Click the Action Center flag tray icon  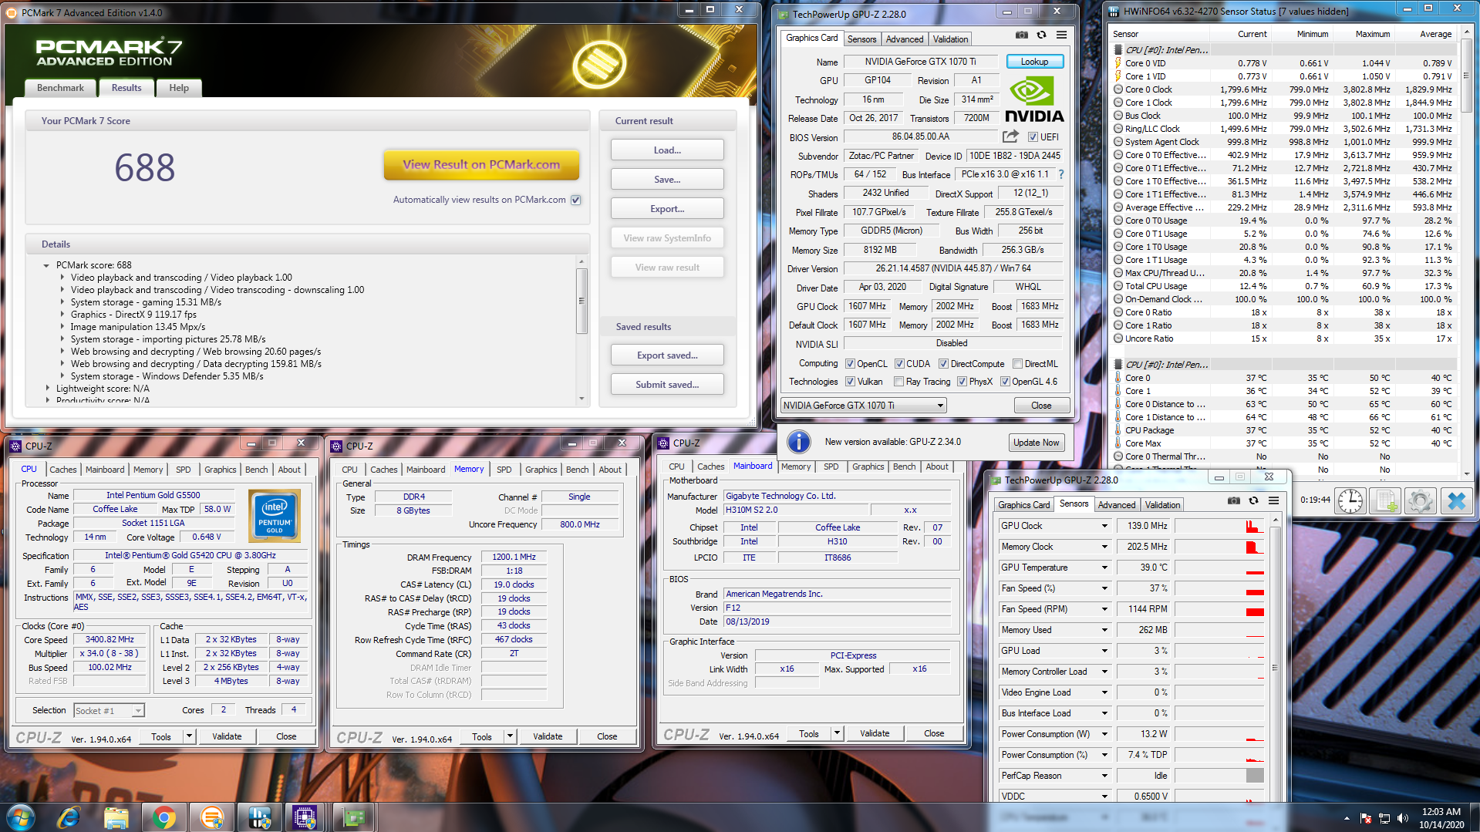tap(1366, 818)
